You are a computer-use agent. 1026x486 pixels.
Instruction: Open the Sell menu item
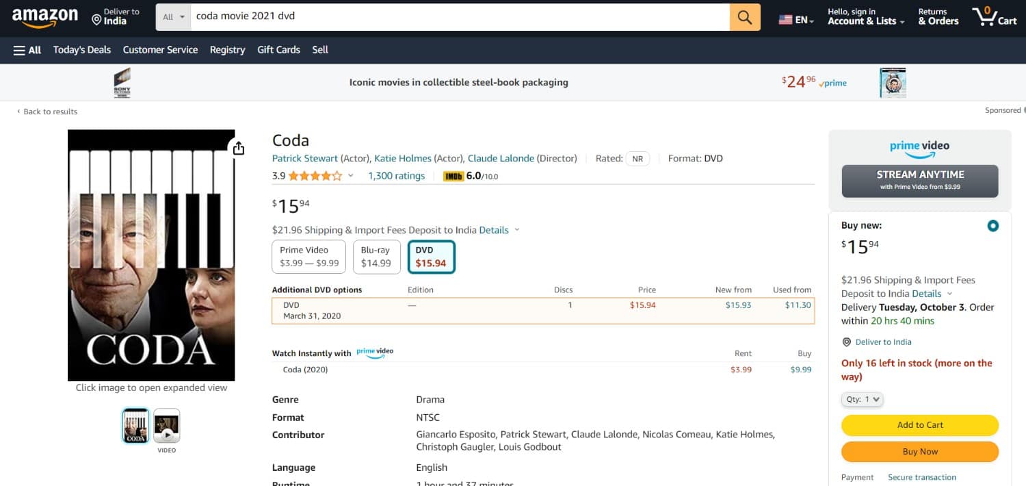[320, 50]
